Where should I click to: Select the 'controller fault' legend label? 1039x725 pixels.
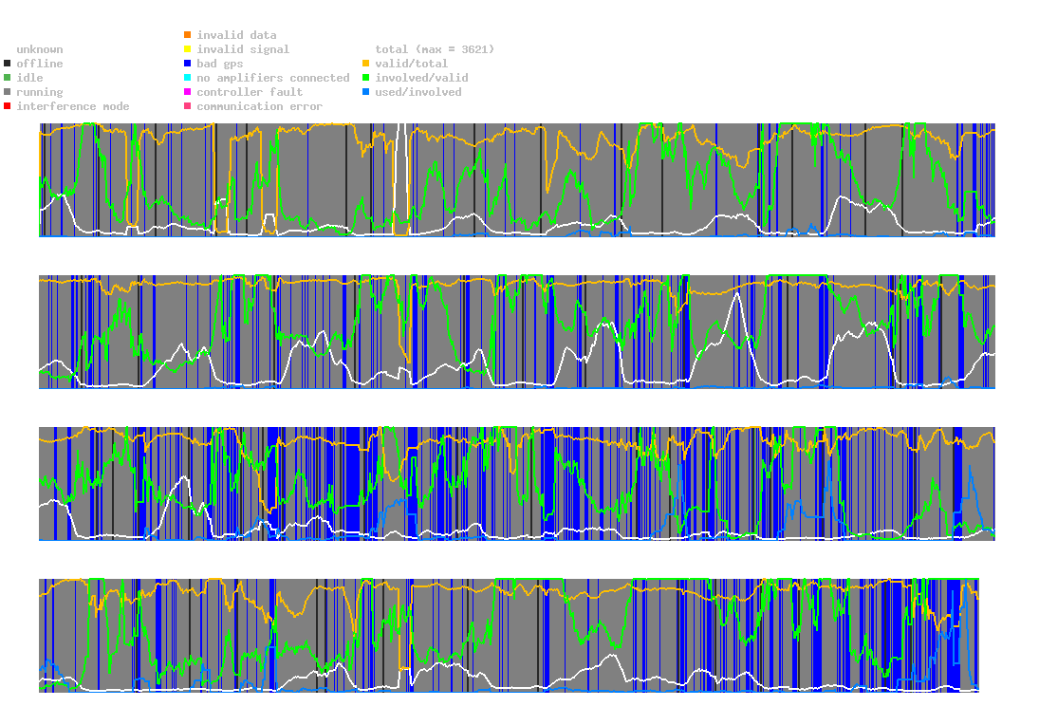click(x=250, y=92)
